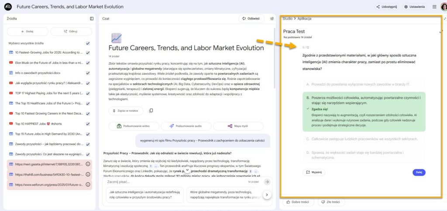Click send arrow in chat input
The width and height of the screenshot is (447, 211).
click(267, 181)
